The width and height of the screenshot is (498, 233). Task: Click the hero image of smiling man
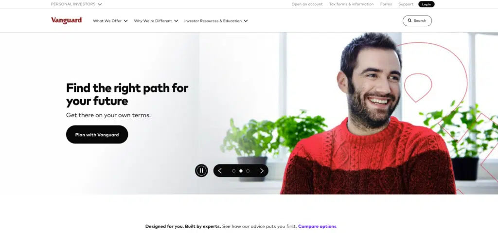click(369, 114)
